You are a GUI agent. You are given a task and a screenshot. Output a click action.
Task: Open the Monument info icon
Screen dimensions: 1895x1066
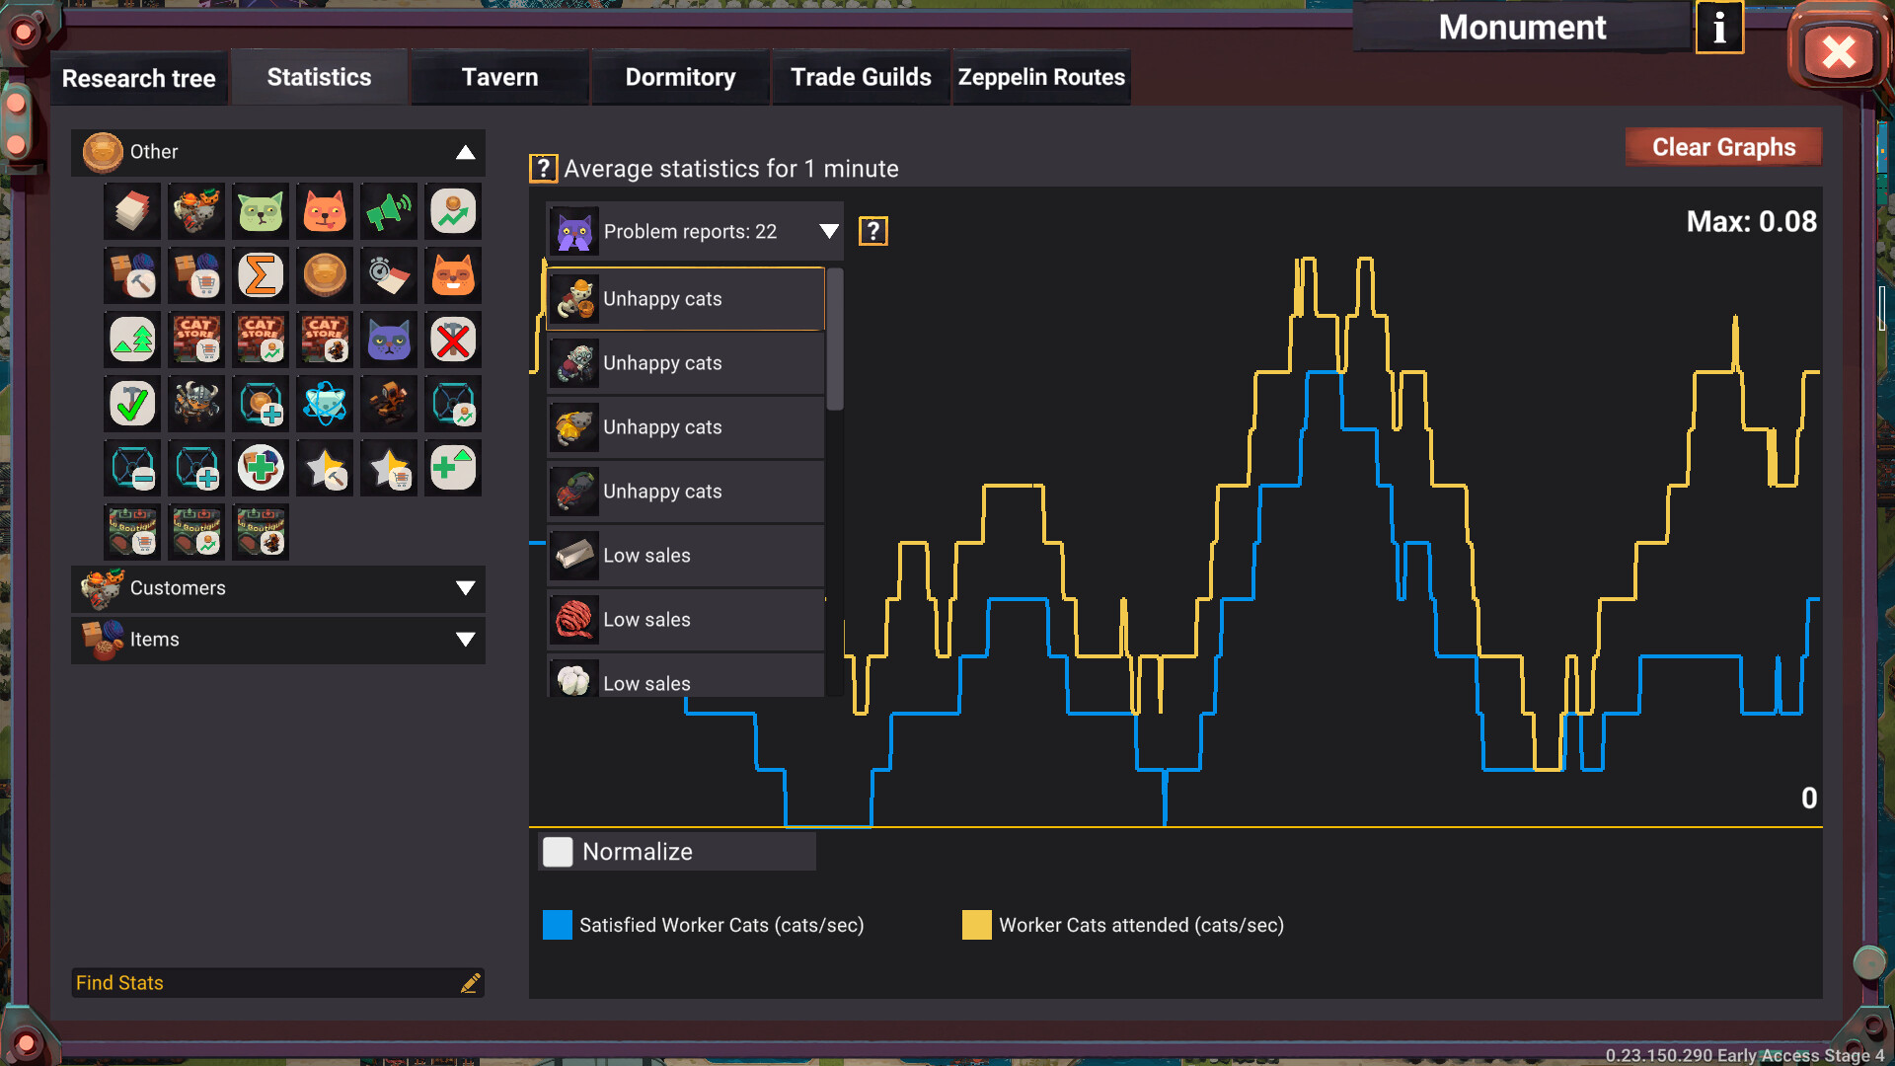pyautogui.click(x=1718, y=28)
